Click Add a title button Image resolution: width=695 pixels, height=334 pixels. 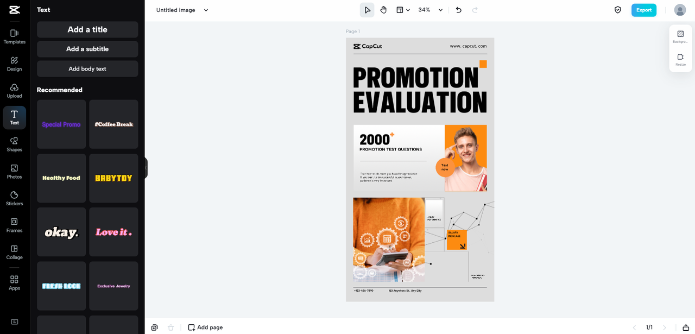[87, 29]
